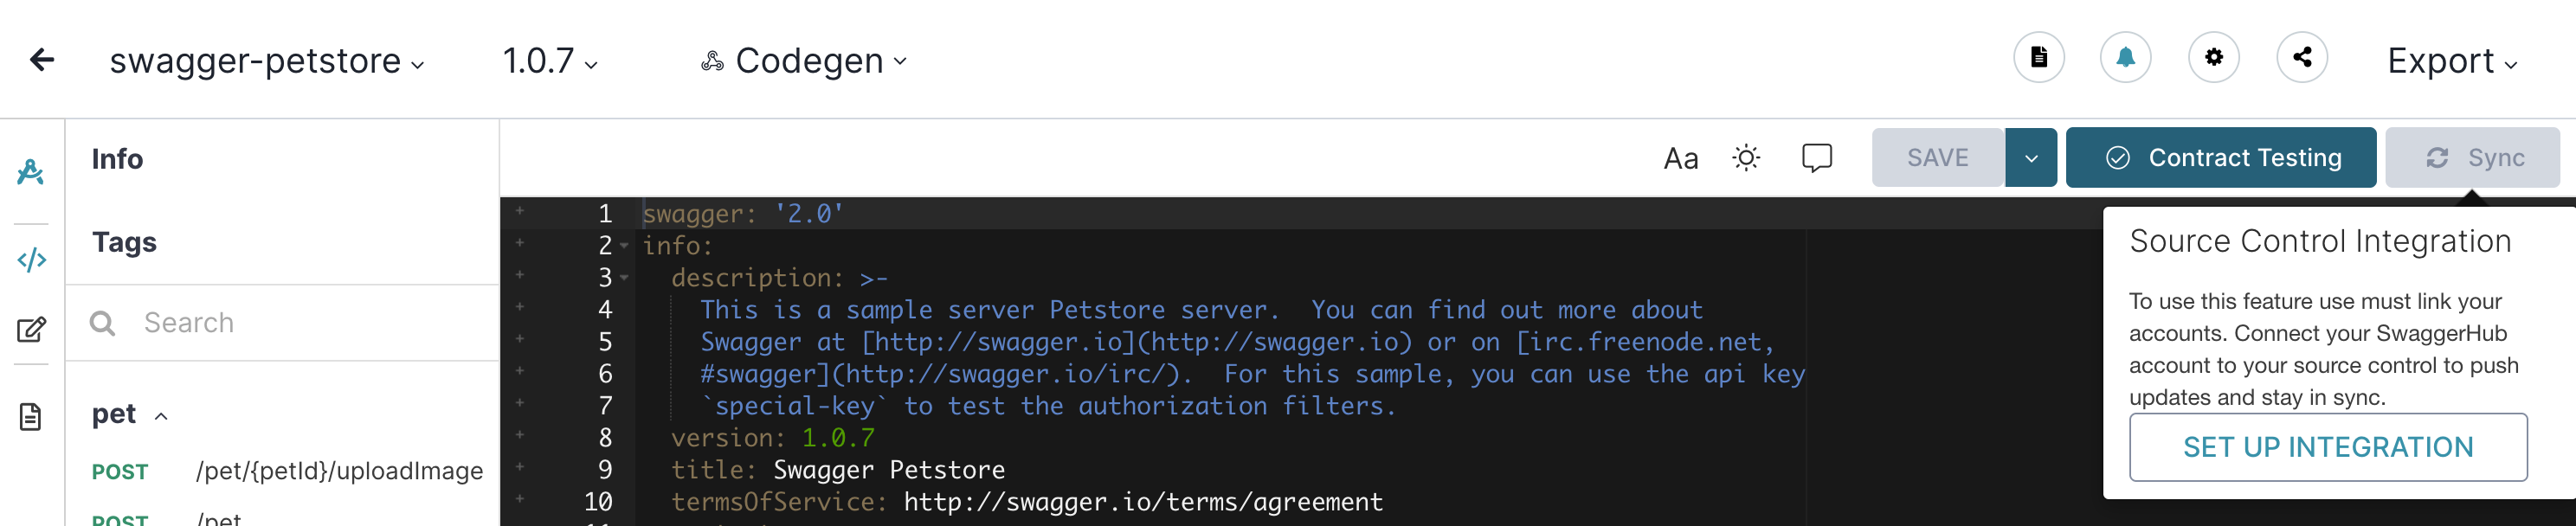Click the Search input field

click(x=283, y=323)
